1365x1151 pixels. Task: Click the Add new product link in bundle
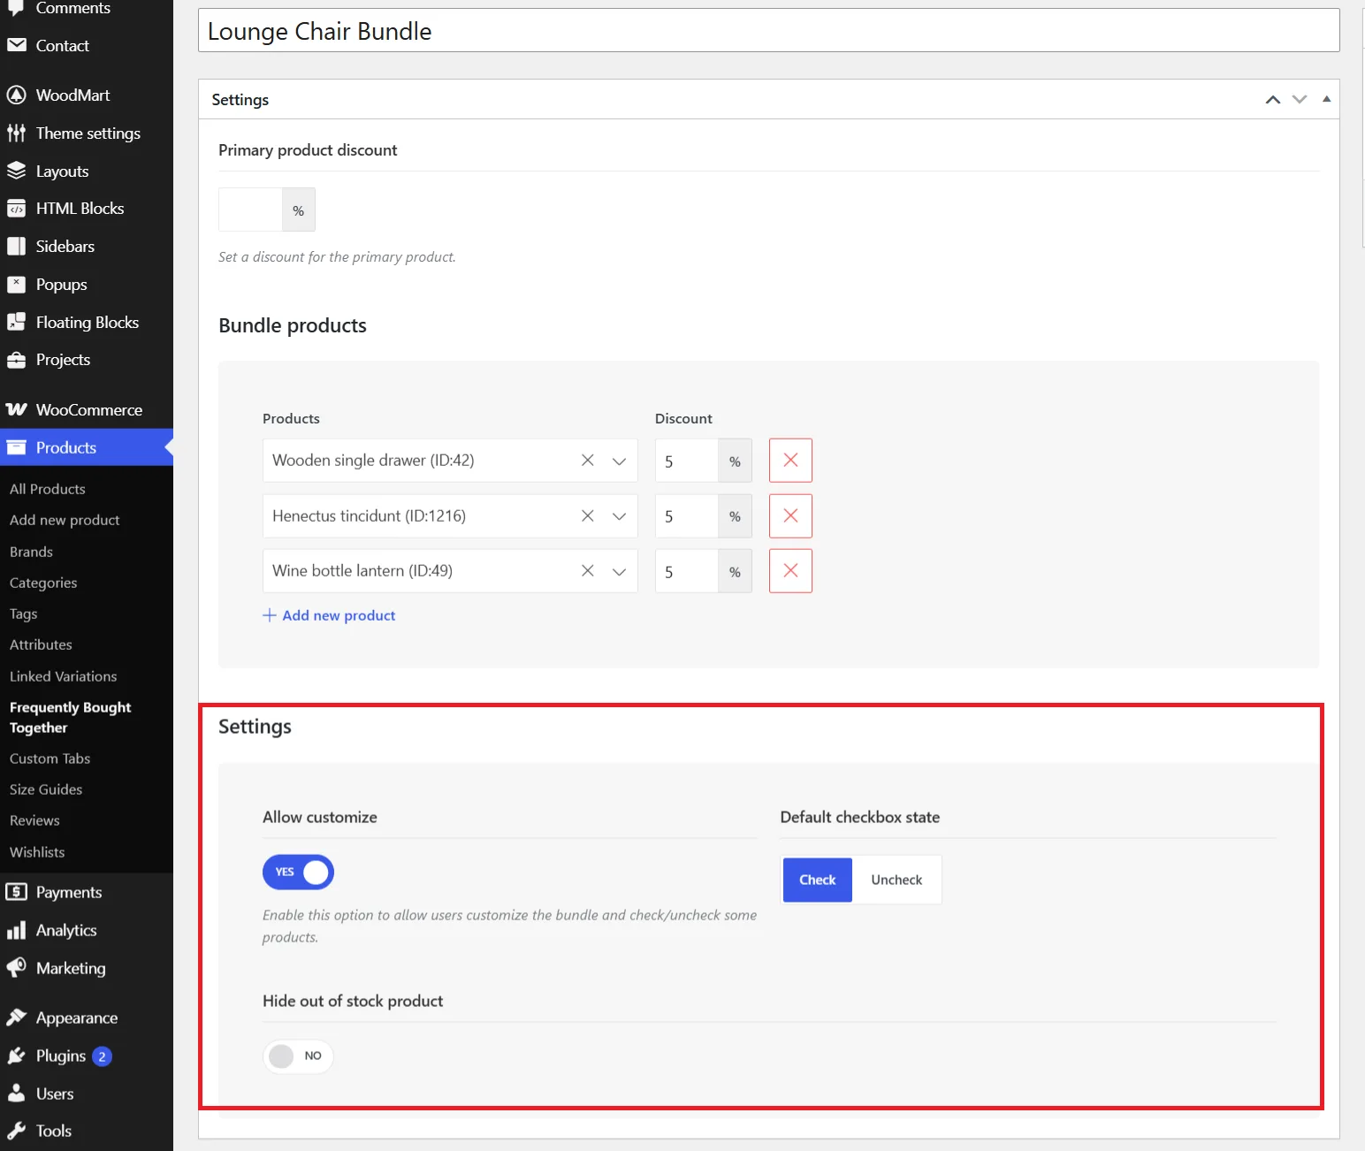329,615
